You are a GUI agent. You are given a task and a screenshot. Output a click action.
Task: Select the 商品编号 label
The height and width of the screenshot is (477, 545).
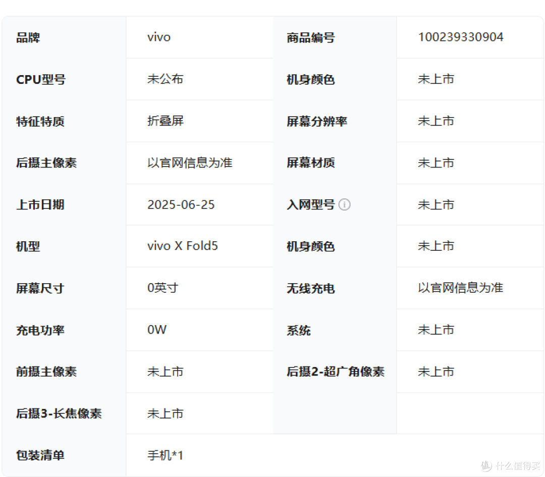click(310, 37)
